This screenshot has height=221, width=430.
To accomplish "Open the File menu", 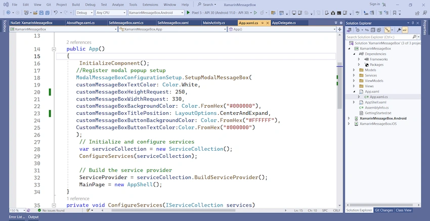I will pos(15,5).
